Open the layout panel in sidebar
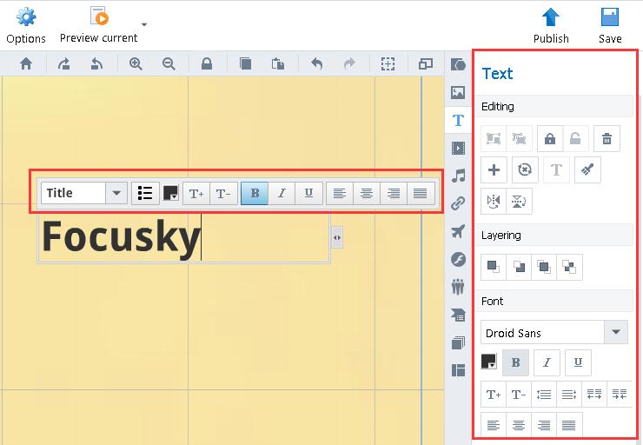Screen dimensions: 643x445 [458, 370]
